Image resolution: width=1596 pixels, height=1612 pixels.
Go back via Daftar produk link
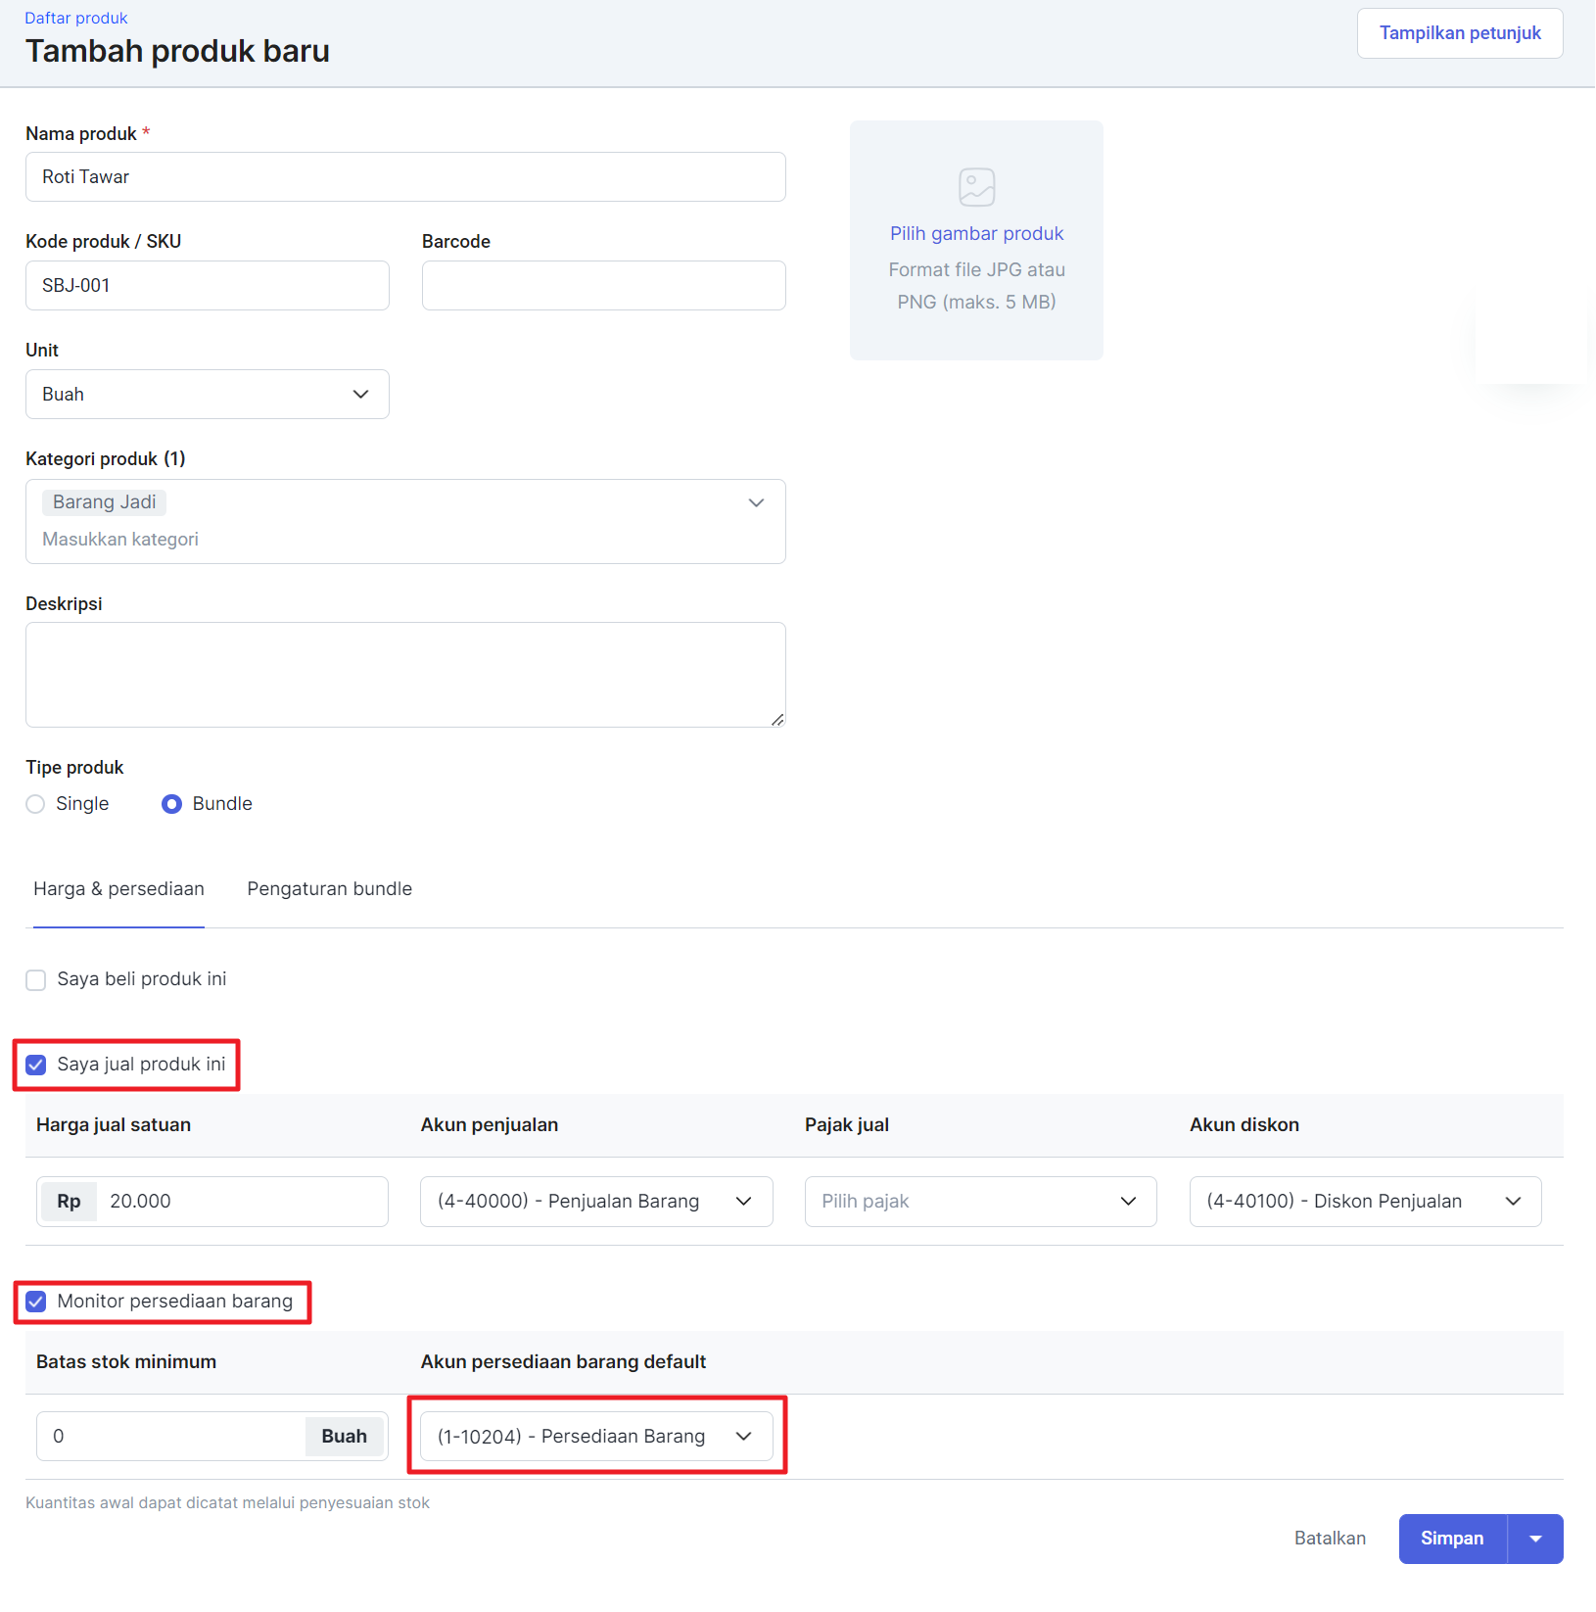point(76,18)
